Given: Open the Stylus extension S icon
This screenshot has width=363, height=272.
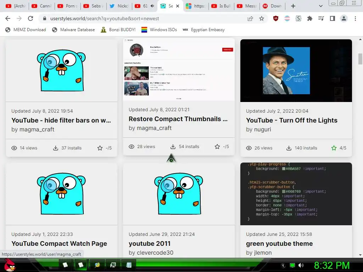Looking at the screenshot, I should coord(298,18).
